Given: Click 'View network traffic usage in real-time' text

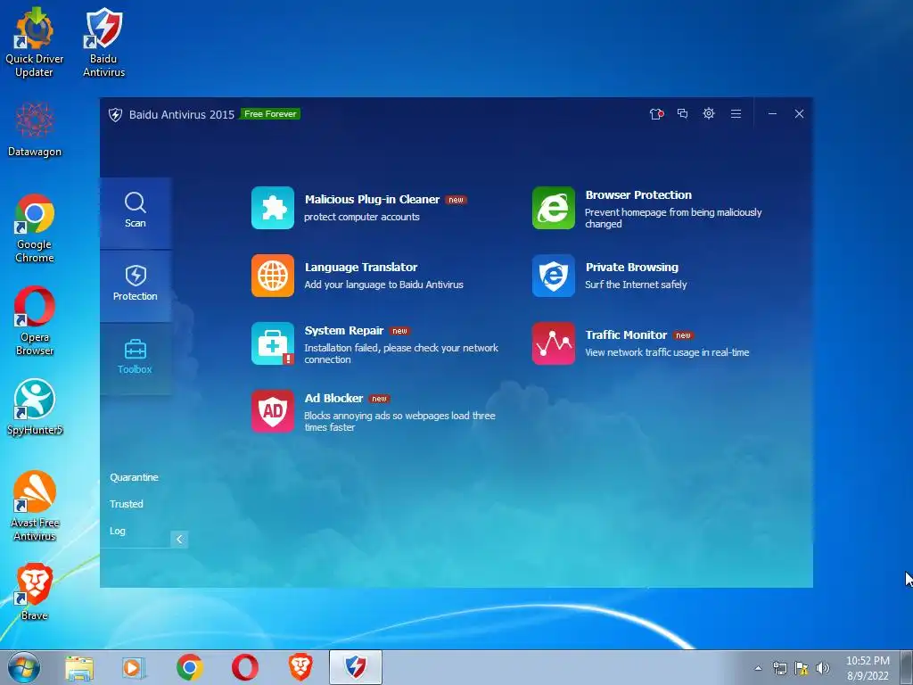Looking at the screenshot, I should click(x=667, y=352).
